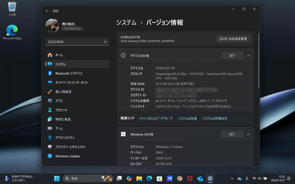
Task: Click the taskbar 検索 search box
Action: [x=88, y=178]
